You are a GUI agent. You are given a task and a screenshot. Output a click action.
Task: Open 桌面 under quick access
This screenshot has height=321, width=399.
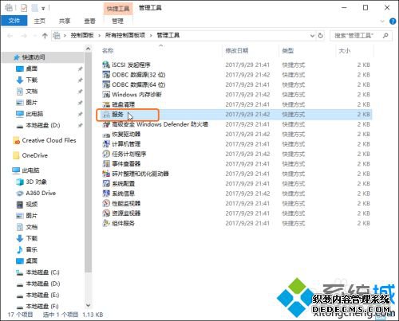[32, 69]
